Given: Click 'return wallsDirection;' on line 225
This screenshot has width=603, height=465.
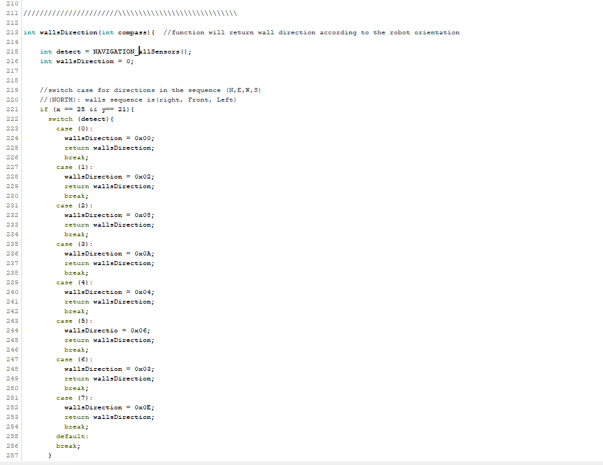Looking at the screenshot, I should (109, 148).
